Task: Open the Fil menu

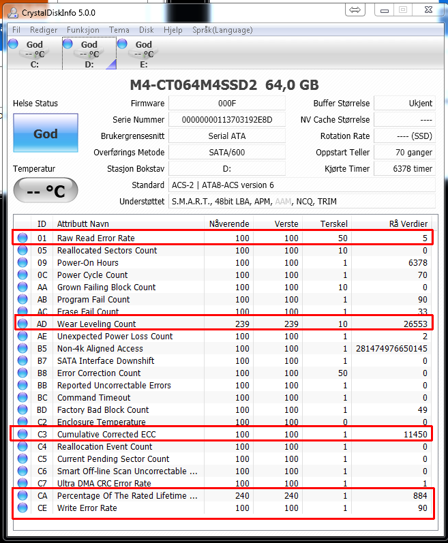Action: tap(16, 30)
